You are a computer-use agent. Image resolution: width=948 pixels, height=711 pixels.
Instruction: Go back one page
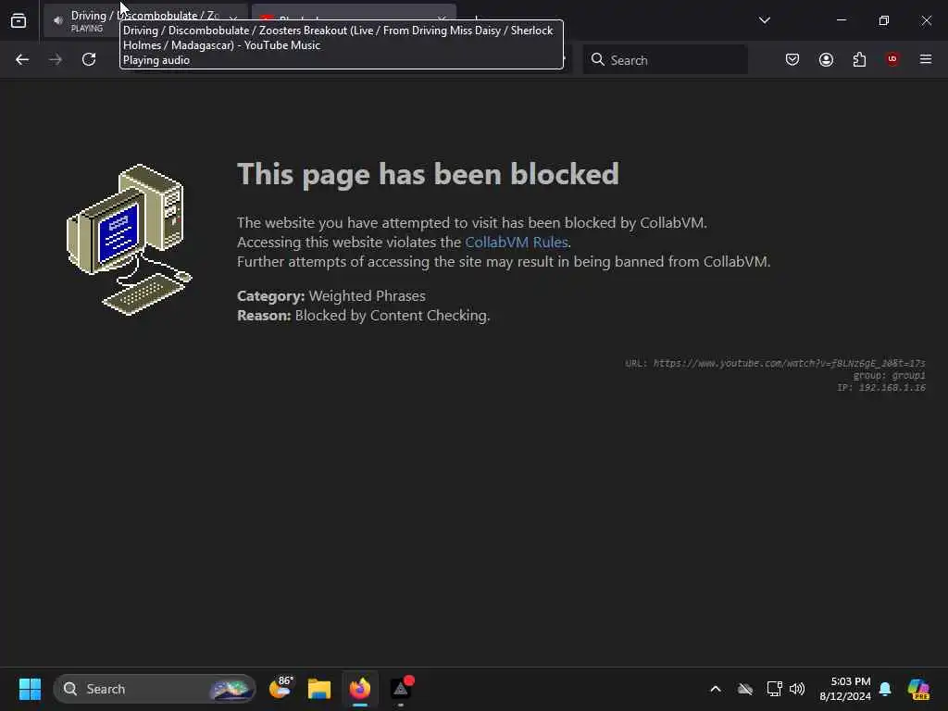(x=22, y=60)
